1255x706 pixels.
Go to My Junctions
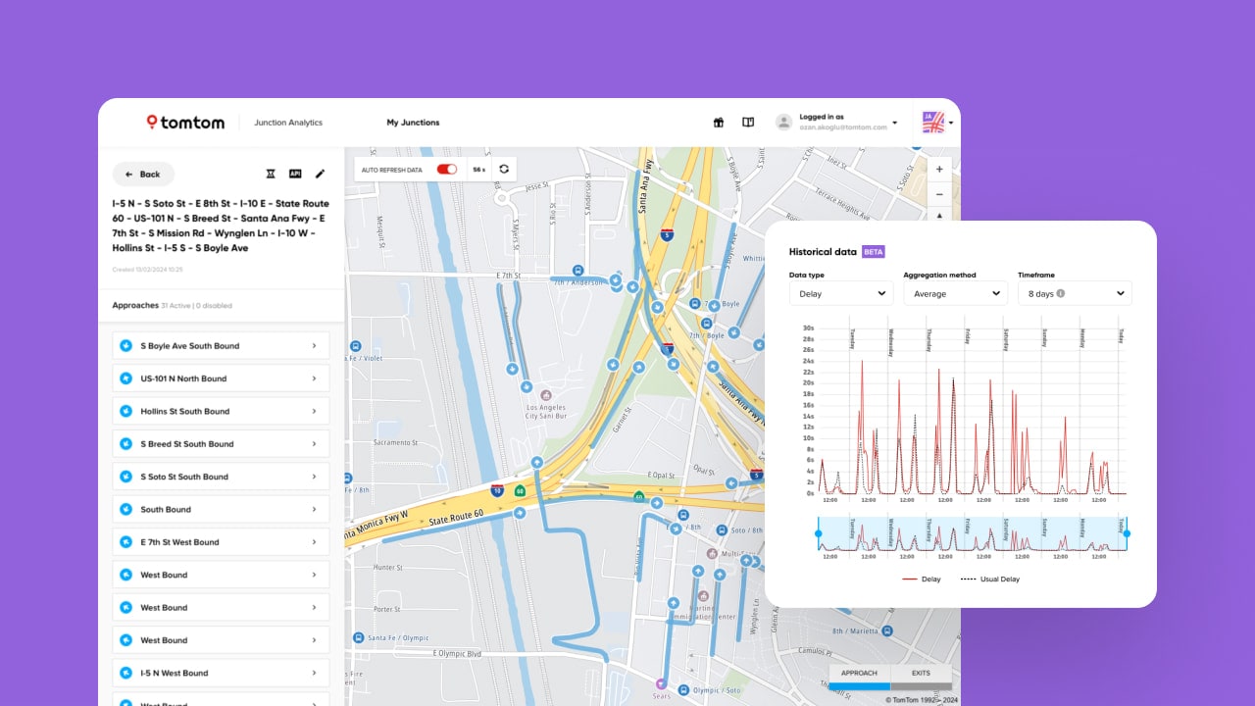coord(413,123)
